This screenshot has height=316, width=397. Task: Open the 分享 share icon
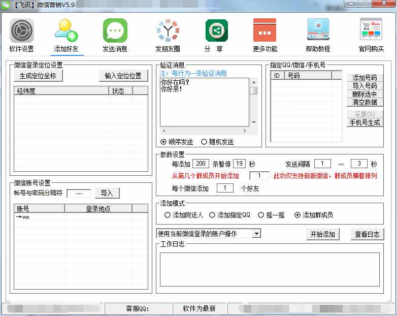click(217, 30)
